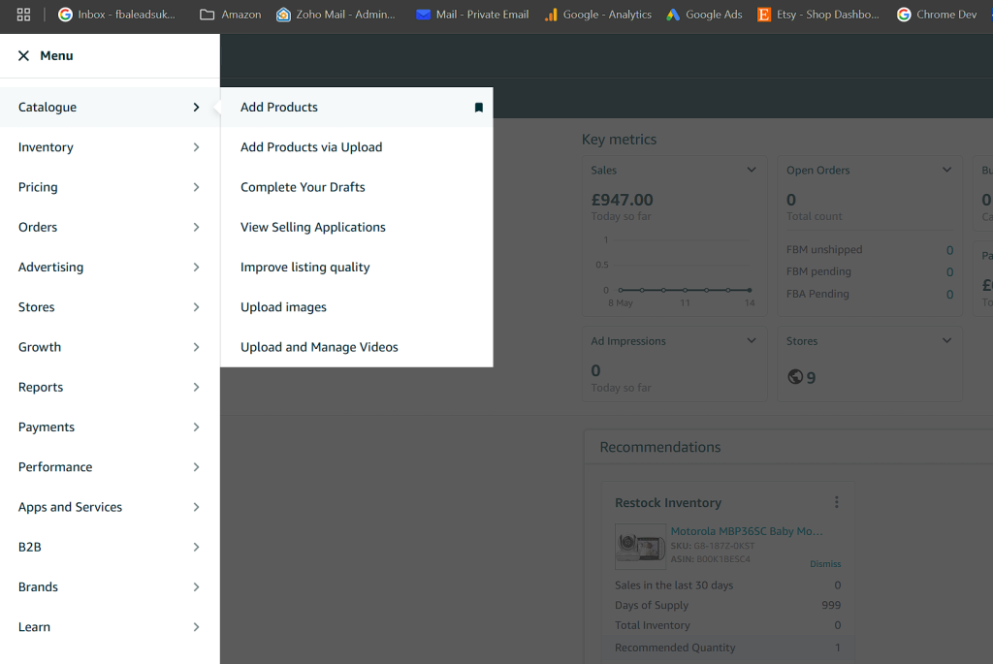Click the FBM unshipped count
Viewport: 993px width, 664px height.
[949, 250]
